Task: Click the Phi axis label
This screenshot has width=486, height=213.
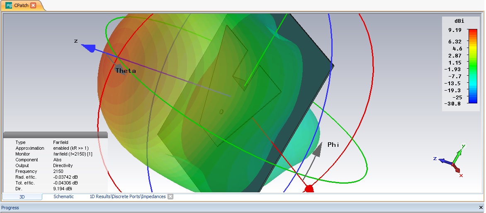Action: coord(333,145)
